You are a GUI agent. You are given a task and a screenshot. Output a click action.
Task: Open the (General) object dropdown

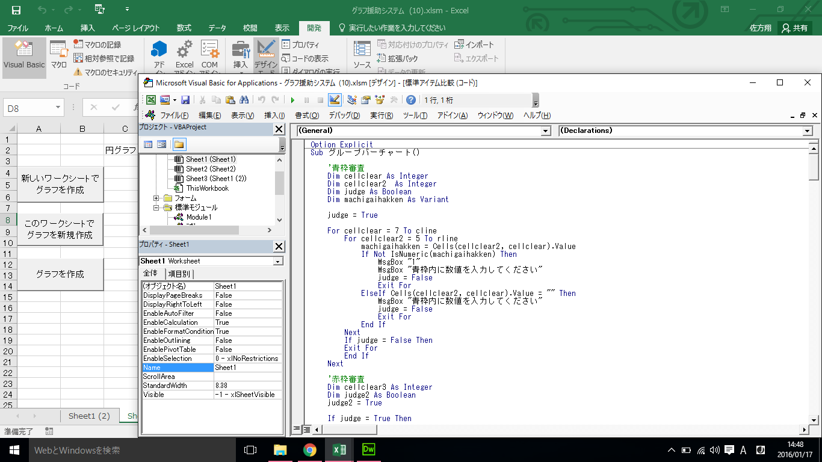(546, 131)
